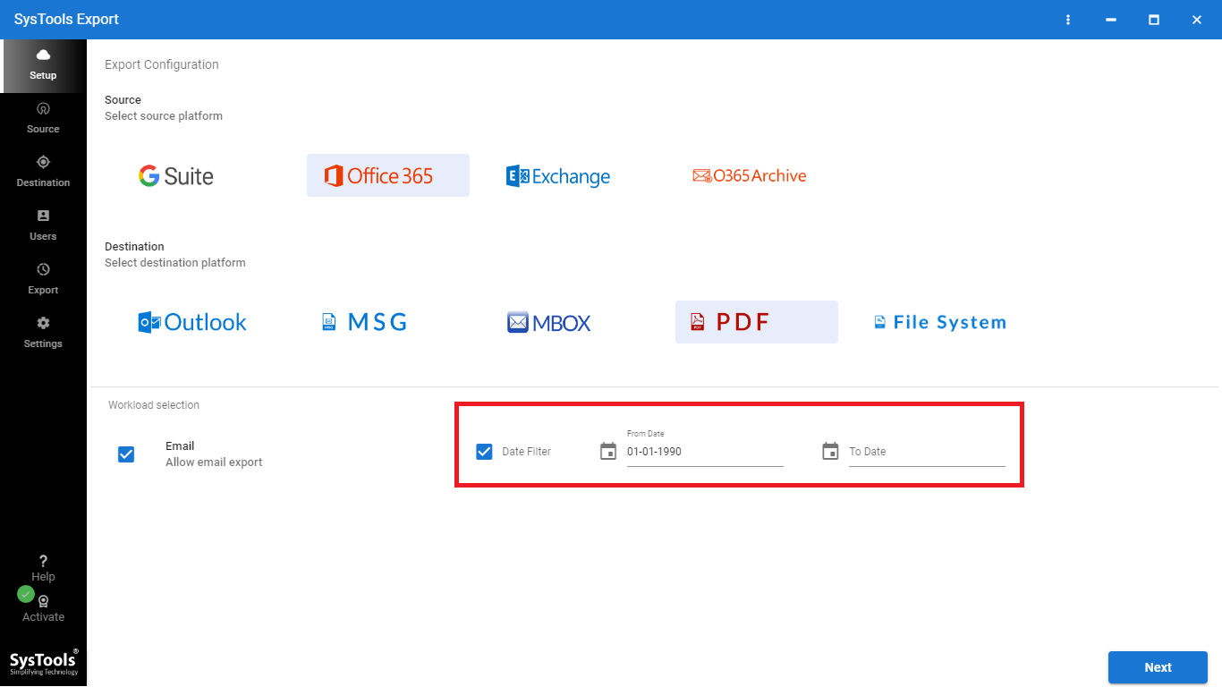Click the 'Select destination platform' text
1222x687 pixels.
tap(175, 263)
